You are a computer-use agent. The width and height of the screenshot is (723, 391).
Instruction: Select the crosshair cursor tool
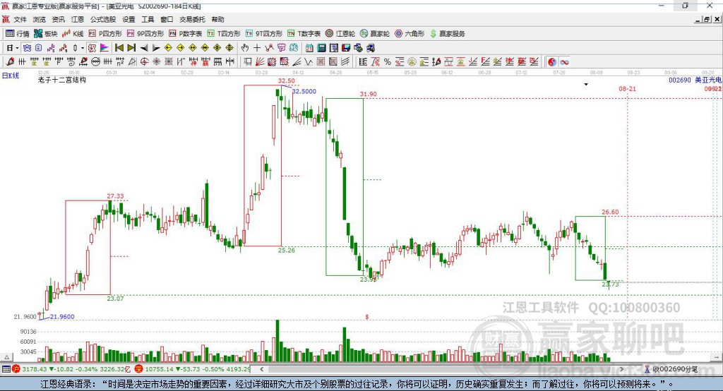[x=257, y=48]
